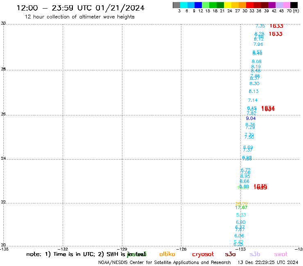Click the cyan 5.33 wave height value
Viewport: 303px width, 266px height.
[241, 215]
